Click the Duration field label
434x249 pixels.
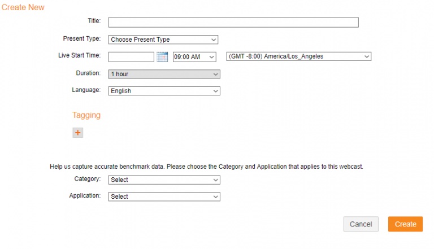click(x=88, y=73)
